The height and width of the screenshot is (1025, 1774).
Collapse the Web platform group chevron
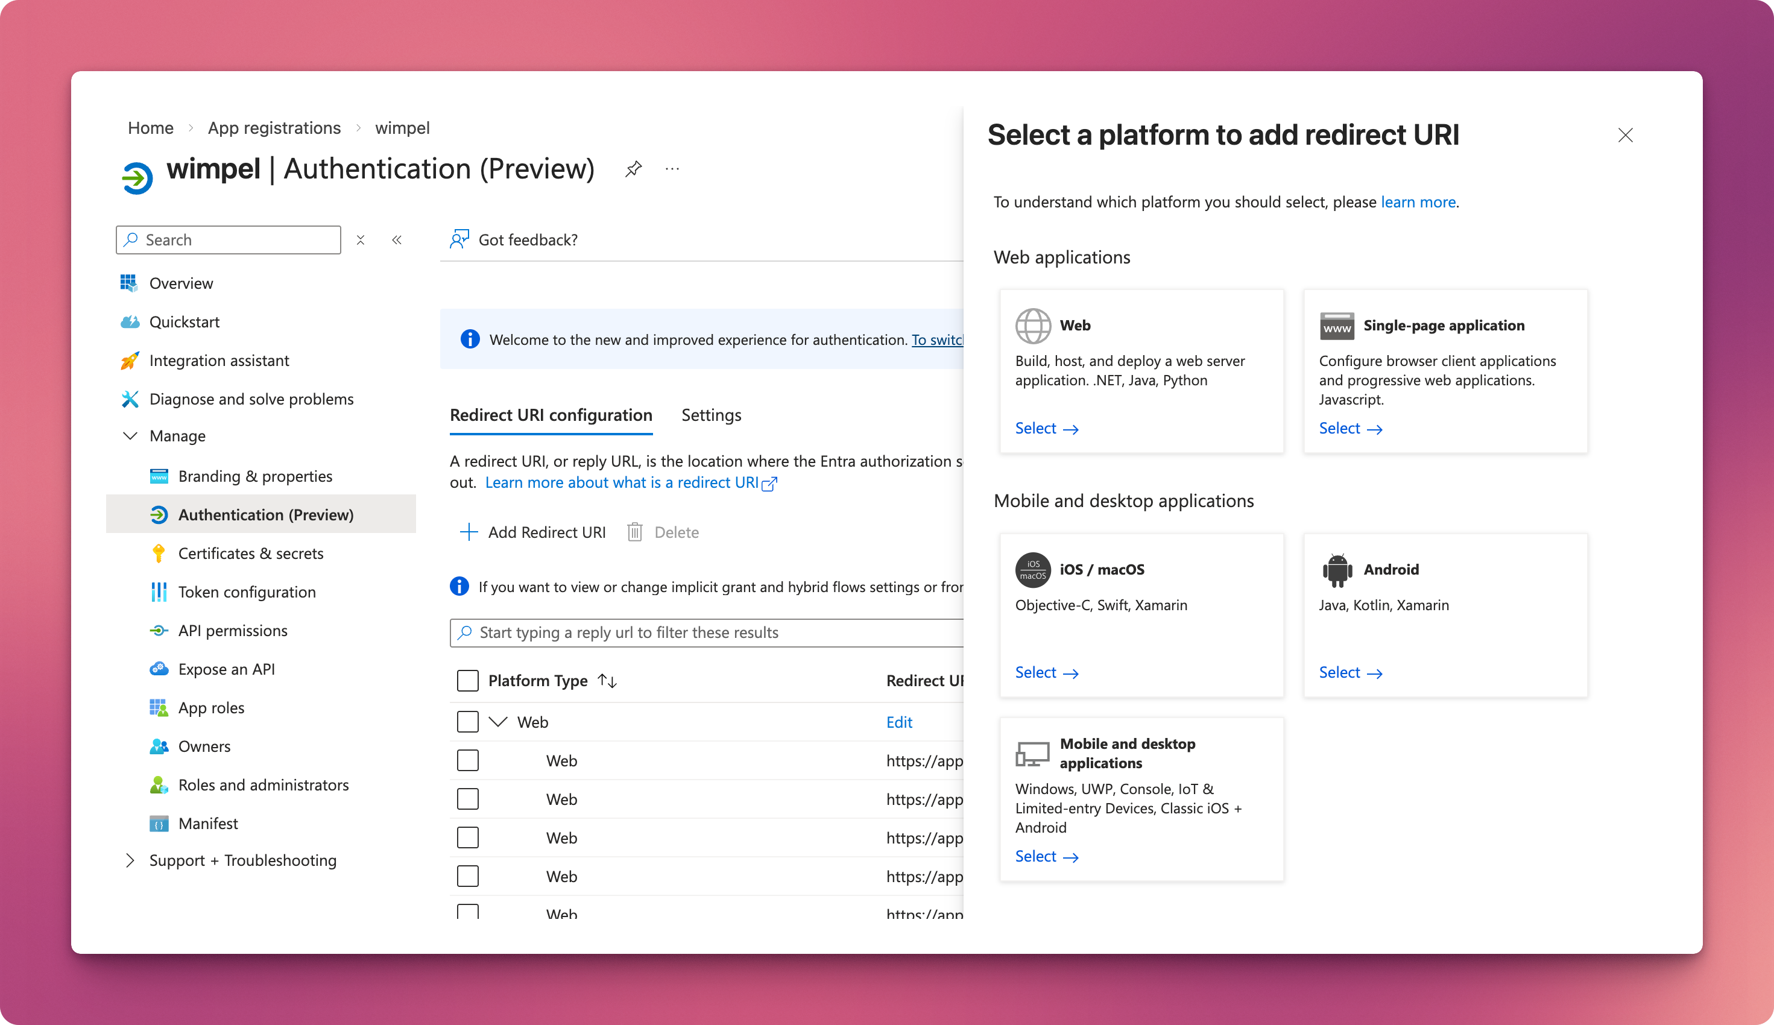497,722
